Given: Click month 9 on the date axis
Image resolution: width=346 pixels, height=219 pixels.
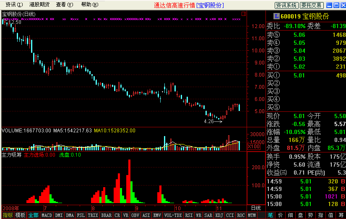Looking at the screenshot, I should click(x=137, y=208).
